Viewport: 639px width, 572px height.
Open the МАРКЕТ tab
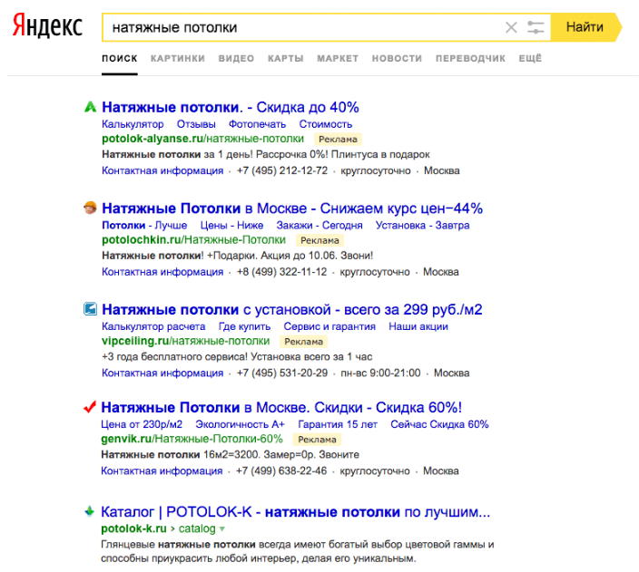click(x=338, y=59)
